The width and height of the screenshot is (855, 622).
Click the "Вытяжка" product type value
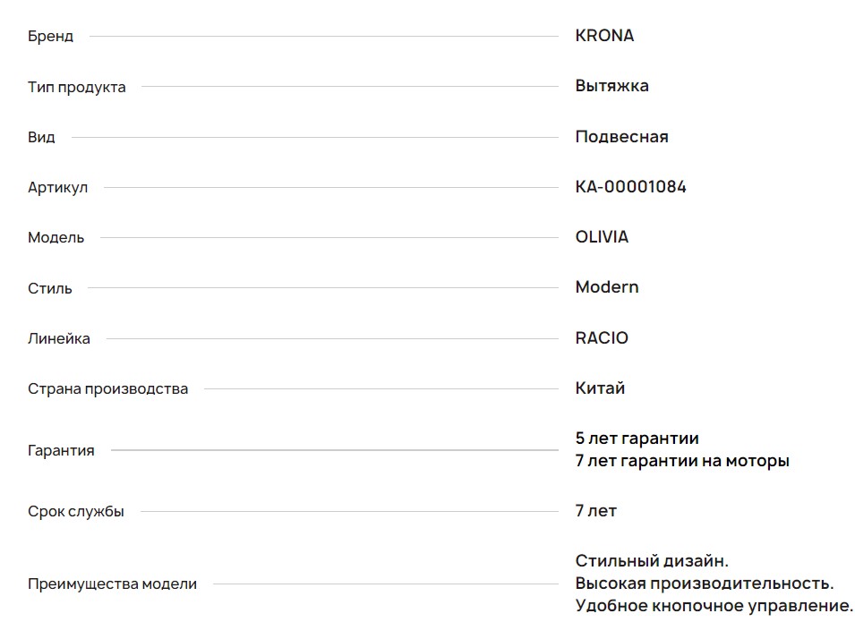(611, 86)
